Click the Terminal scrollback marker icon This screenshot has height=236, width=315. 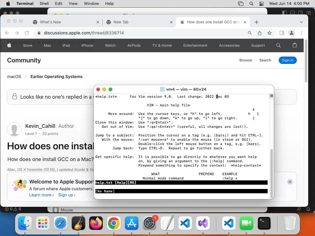[x=271, y=96]
